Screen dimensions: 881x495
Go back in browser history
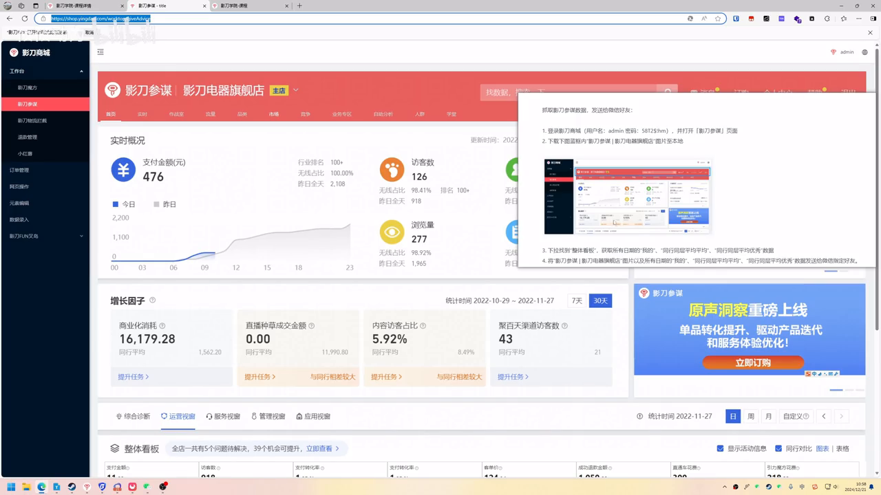click(9, 19)
